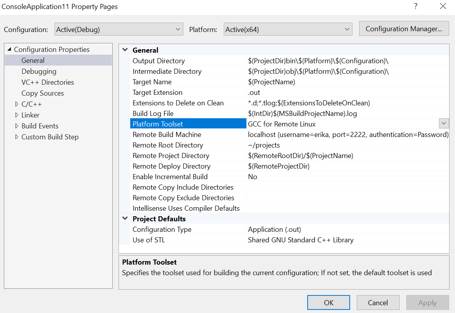Select VC++ Directories in tree
The width and height of the screenshot is (455, 313).
[48, 82]
